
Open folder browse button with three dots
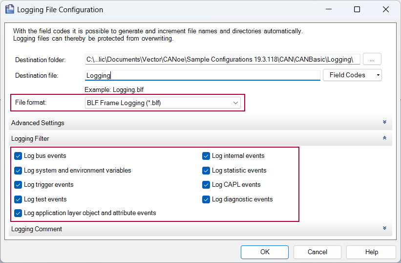point(372,60)
